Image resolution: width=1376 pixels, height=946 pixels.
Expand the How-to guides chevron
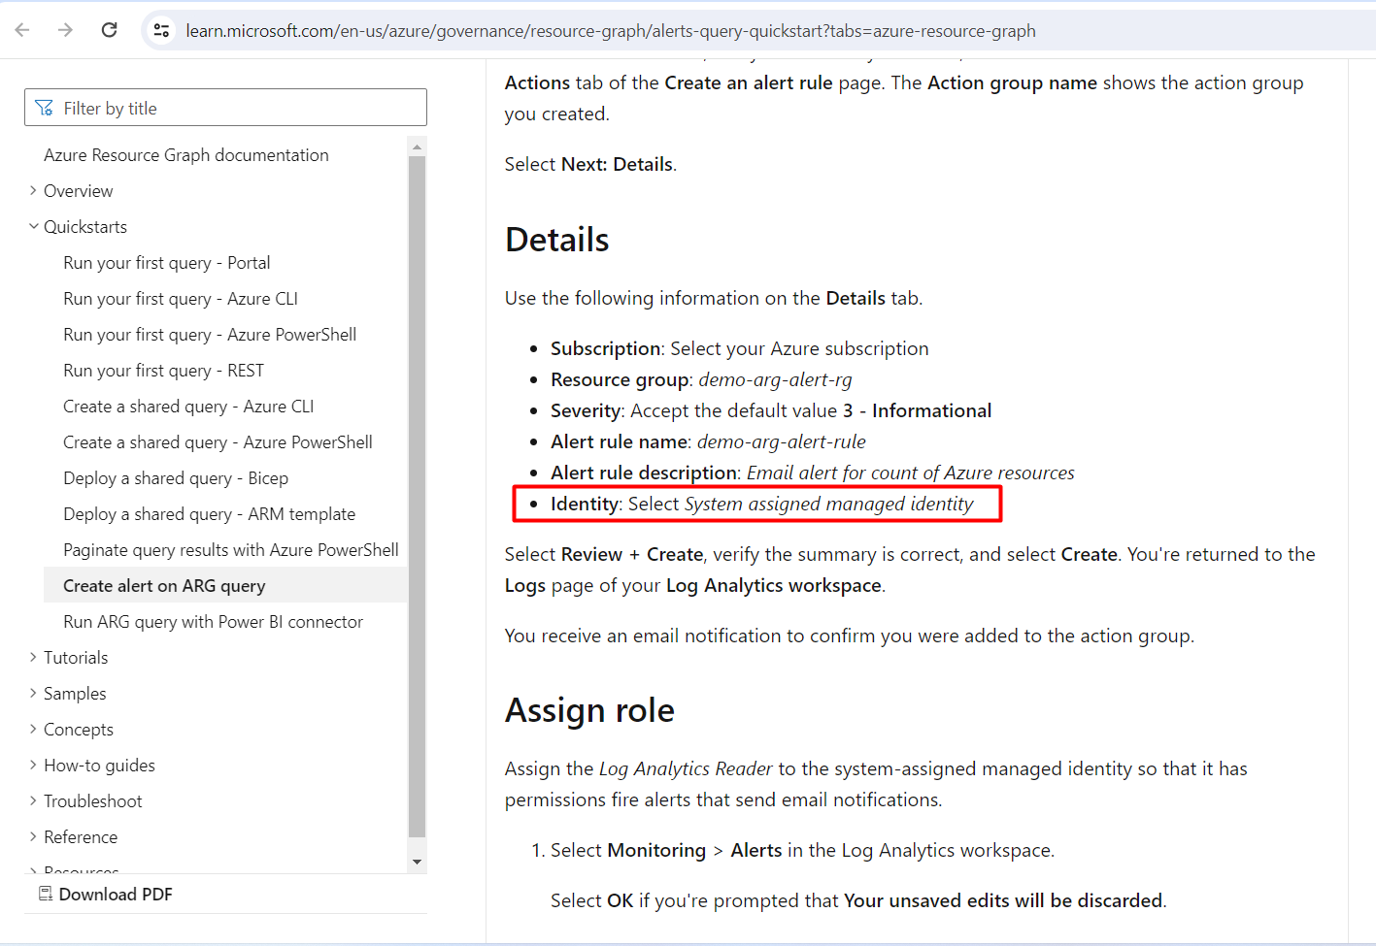[x=33, y=765]
